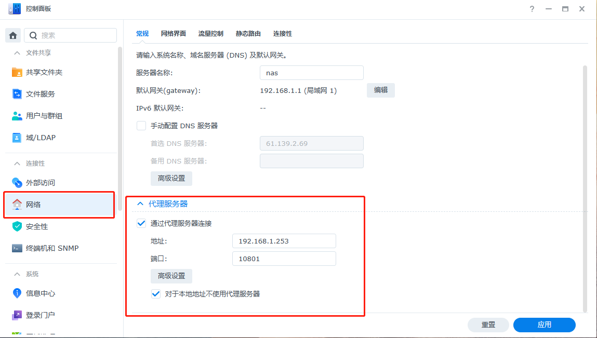
Task: Uncheck 对于本地地址不使用代理服务器
Action: [x=156, y=294]
